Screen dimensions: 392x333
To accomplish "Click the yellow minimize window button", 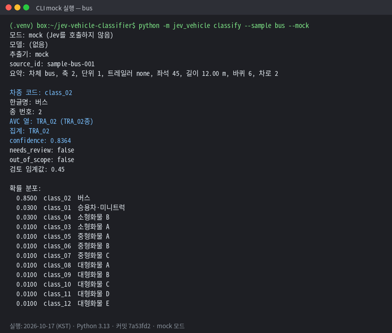I will pyautogui.click(x=17, y=8).
